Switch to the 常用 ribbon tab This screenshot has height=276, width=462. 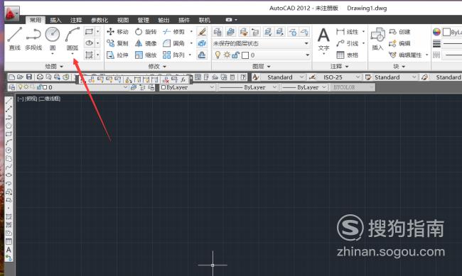pyautogui.click(x=36, y=20)
